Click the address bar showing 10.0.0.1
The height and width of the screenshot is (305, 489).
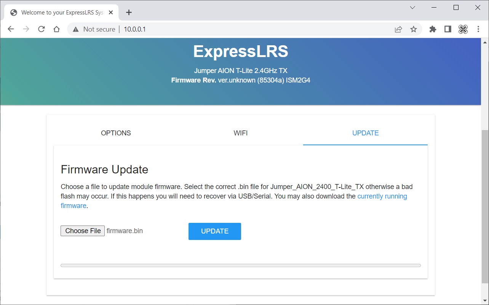click(x=244, y=29)
